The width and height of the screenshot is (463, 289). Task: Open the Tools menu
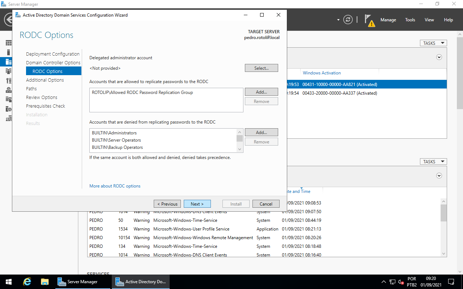pyautogui.click(x=410, y=20)
